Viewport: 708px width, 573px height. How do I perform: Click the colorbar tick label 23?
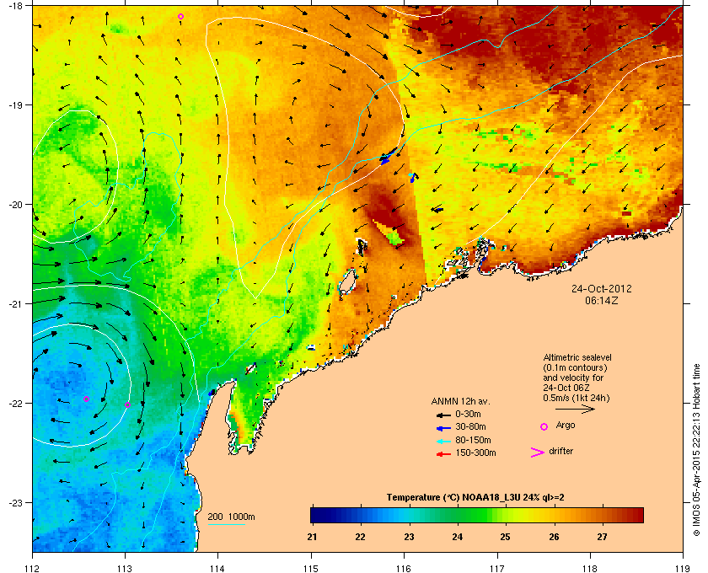pos(409,537)
